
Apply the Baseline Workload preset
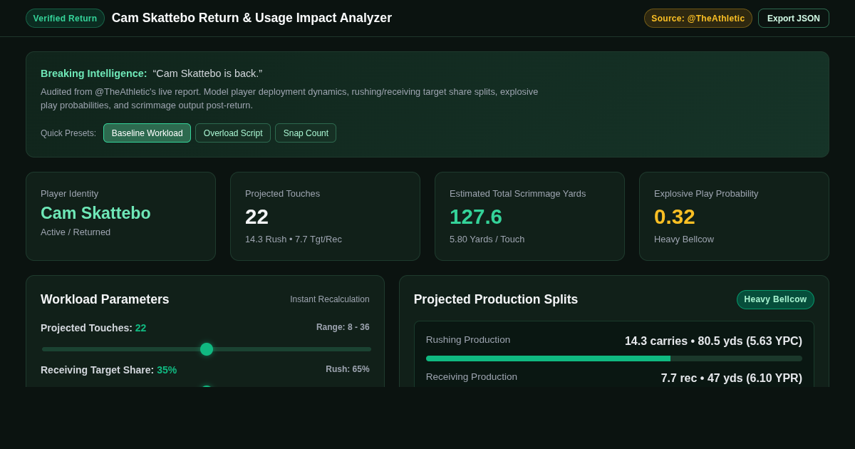147,133
